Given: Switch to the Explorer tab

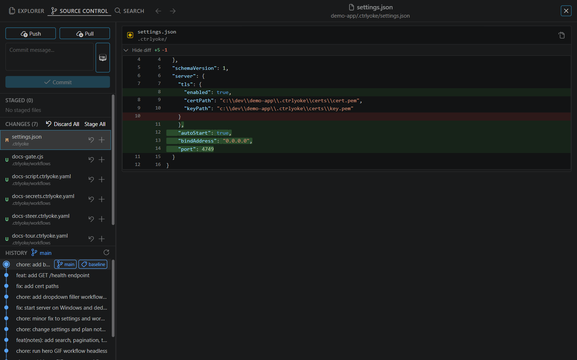Looking at the screenshot, I should pyautogui.click(x=26, y=11).
